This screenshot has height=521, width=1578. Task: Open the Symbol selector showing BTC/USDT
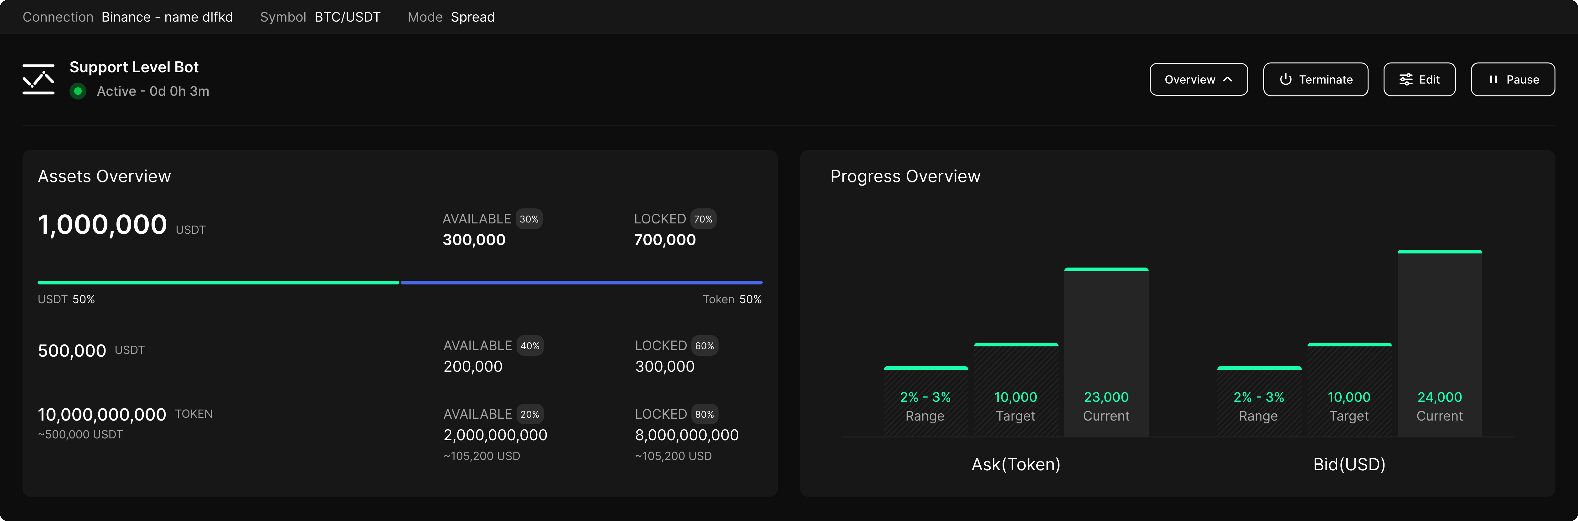click(347, 17)
